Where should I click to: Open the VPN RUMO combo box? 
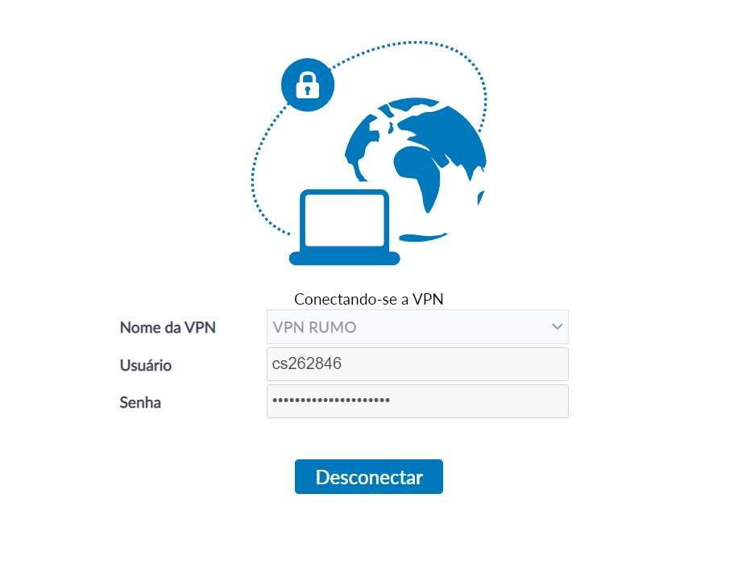(x=417, y=326)
